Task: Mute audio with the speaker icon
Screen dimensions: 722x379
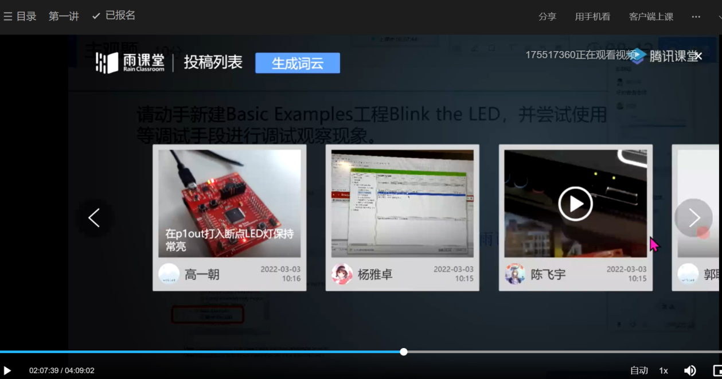Action: pyautogui.click(x=690, y=370)
